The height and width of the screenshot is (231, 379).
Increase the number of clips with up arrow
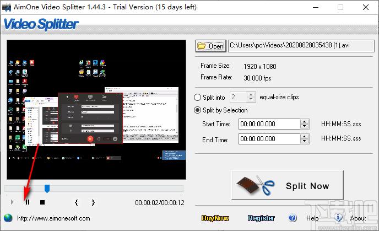pyautogui.click(x=251, y=95)
